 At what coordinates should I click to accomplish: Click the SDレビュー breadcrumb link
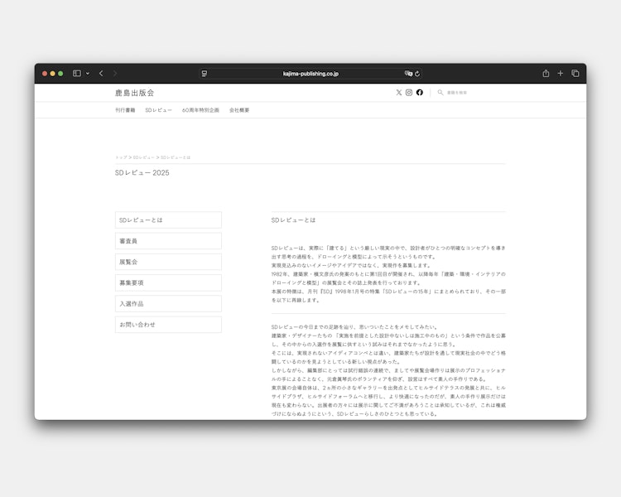tap(144, 157)
